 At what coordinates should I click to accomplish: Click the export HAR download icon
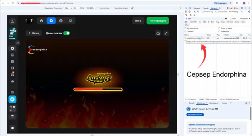194,15
